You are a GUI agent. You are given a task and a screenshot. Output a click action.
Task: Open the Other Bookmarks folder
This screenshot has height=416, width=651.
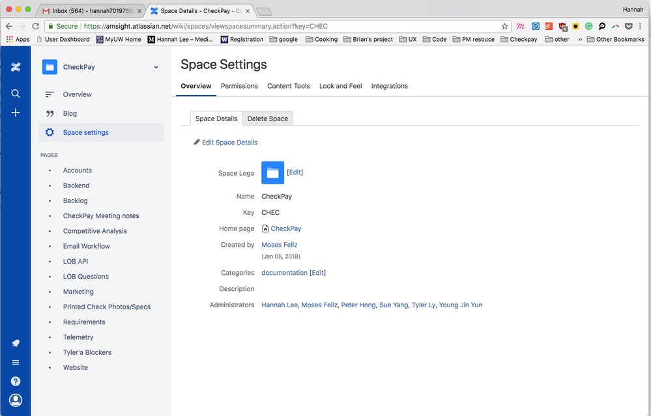click(x=615, y=40)
